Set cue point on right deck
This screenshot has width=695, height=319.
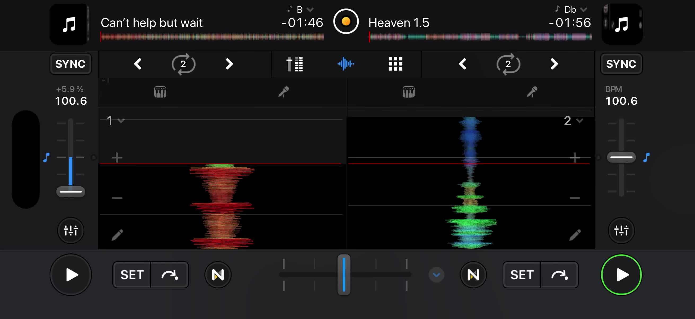pyautogui.click(x=522, y=275)
